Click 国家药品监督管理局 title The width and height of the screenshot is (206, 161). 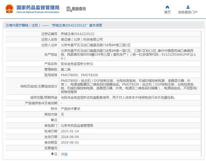point(38,7)
